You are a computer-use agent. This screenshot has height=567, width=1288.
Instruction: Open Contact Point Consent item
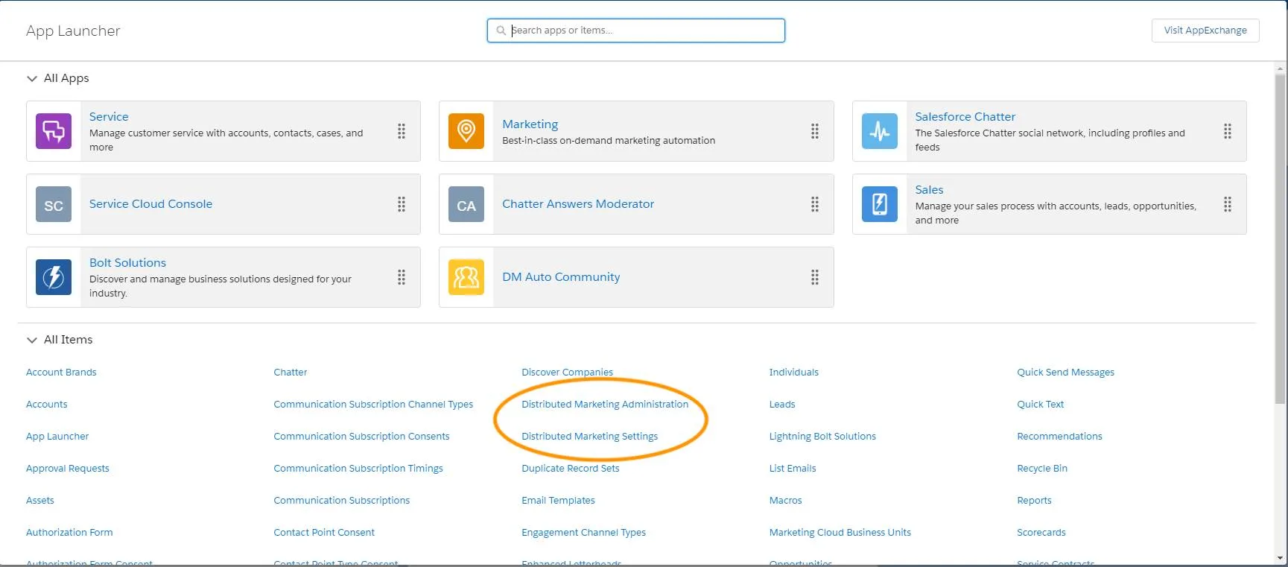[x=323, y=533]
